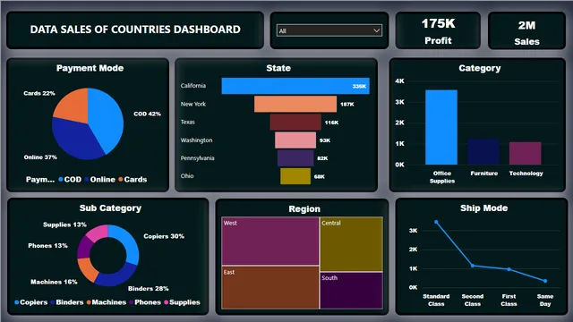Viewport: 573px width, 322px height.
Task: Click the Same Day data point
Action: 545,281
